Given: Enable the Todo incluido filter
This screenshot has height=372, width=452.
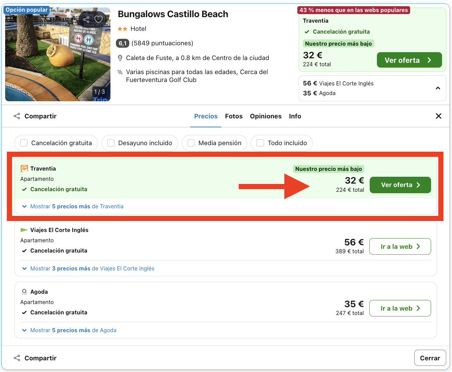Looking at the screenshot, I should (260, 143).
